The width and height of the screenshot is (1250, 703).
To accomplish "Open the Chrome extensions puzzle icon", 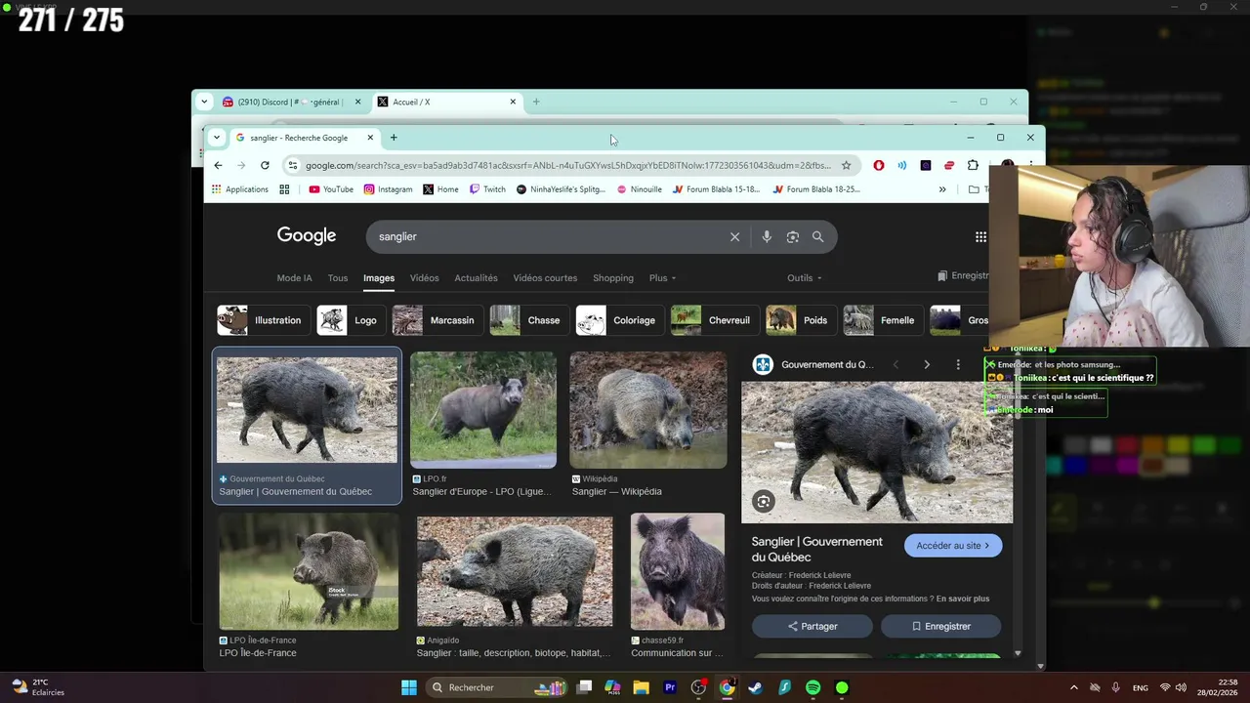I will point(973,165).
